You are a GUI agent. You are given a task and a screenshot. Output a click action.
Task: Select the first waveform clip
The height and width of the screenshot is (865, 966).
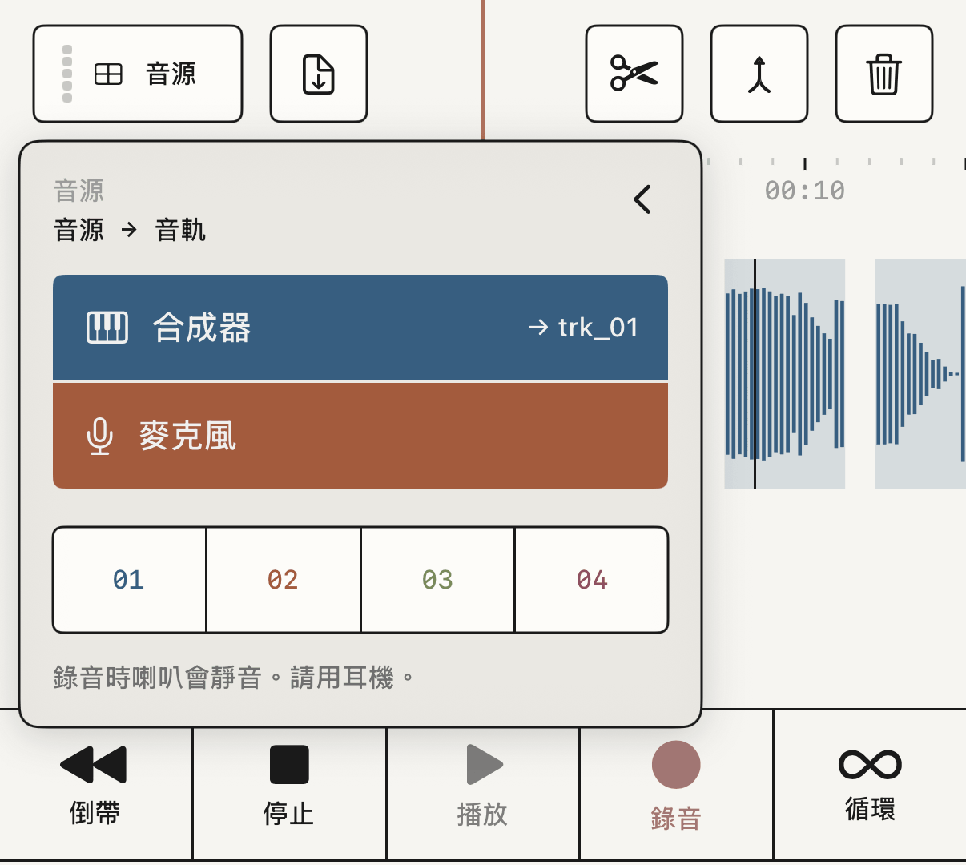coord(785,374)
